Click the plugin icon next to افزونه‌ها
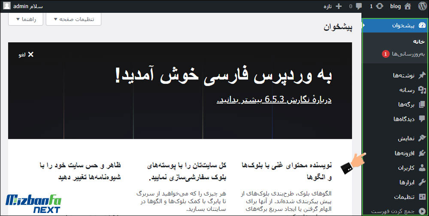 click(x=422, y=153)
